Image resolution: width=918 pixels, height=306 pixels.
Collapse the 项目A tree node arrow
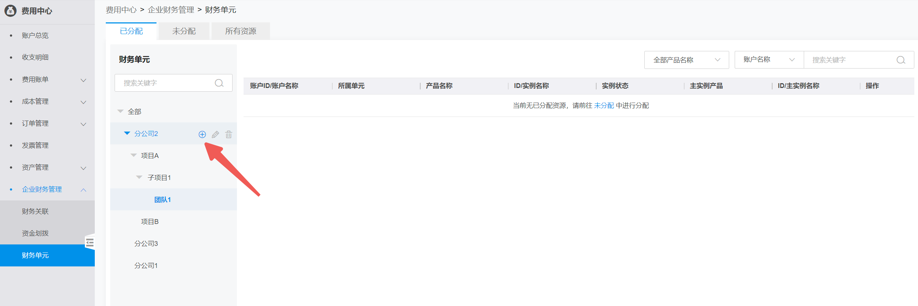(133, 155)
